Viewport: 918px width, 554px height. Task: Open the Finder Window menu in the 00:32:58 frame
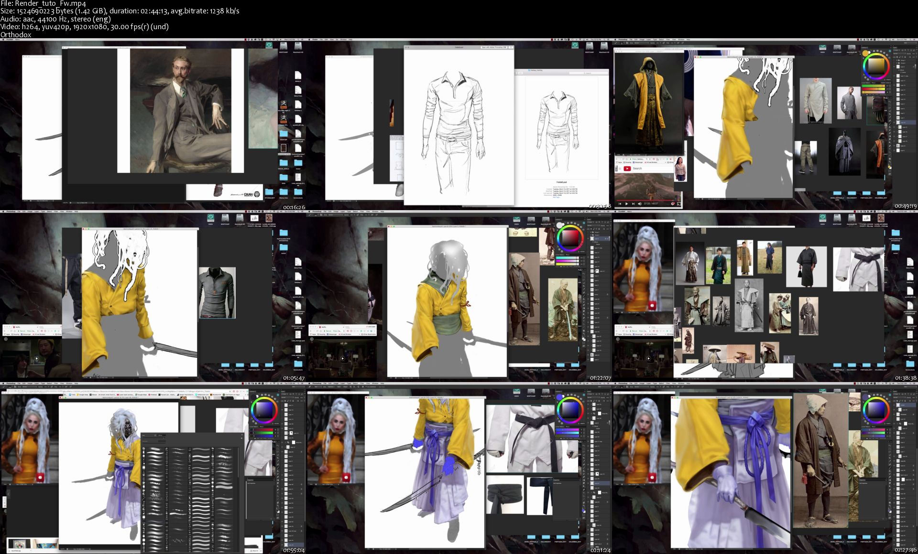pos(344,40)
